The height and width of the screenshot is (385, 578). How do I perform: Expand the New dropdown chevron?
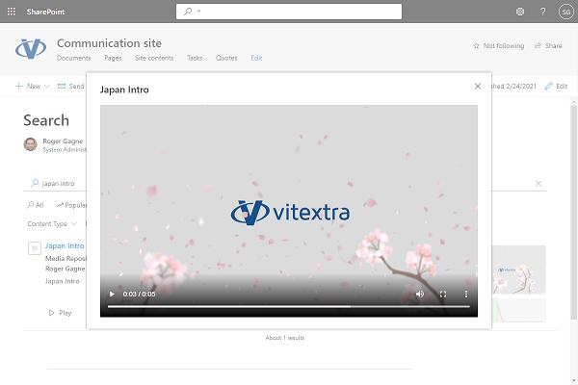point(47,86)
